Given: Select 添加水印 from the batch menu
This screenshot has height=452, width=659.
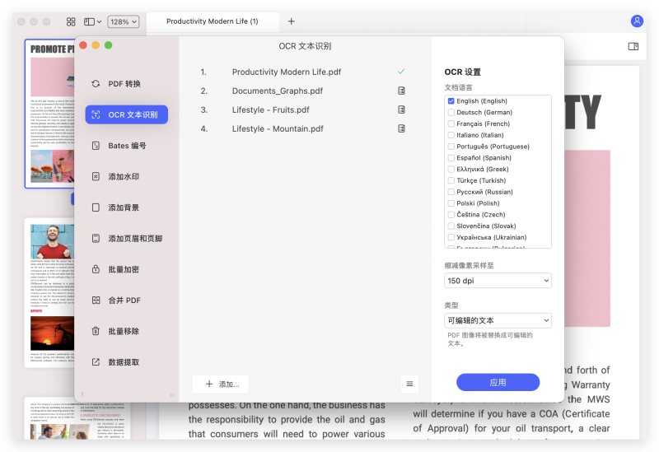Looking at the screenshot, I should pos(125,177).
